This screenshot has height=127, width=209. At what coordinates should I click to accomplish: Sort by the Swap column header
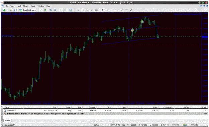[186, 107]
